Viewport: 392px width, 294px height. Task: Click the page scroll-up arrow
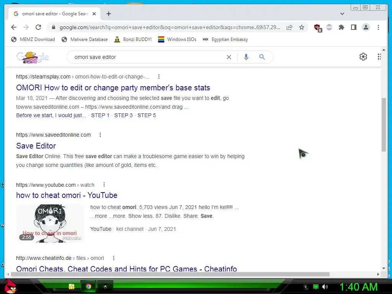coord(384,50)
